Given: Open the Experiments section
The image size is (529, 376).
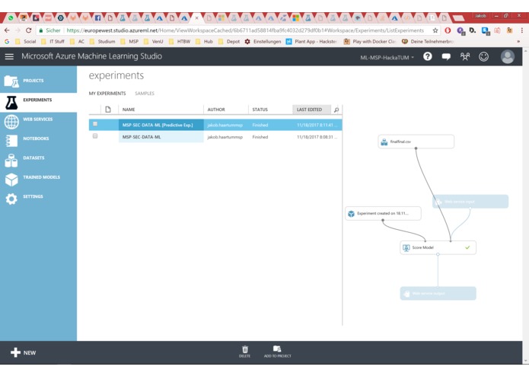Looking at the screenshot, I should pyautogui.click(x=39, y=102).
